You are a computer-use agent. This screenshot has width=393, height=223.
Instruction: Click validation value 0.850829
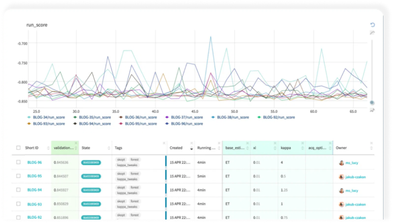pyautogui.click(x=61, y=204)
